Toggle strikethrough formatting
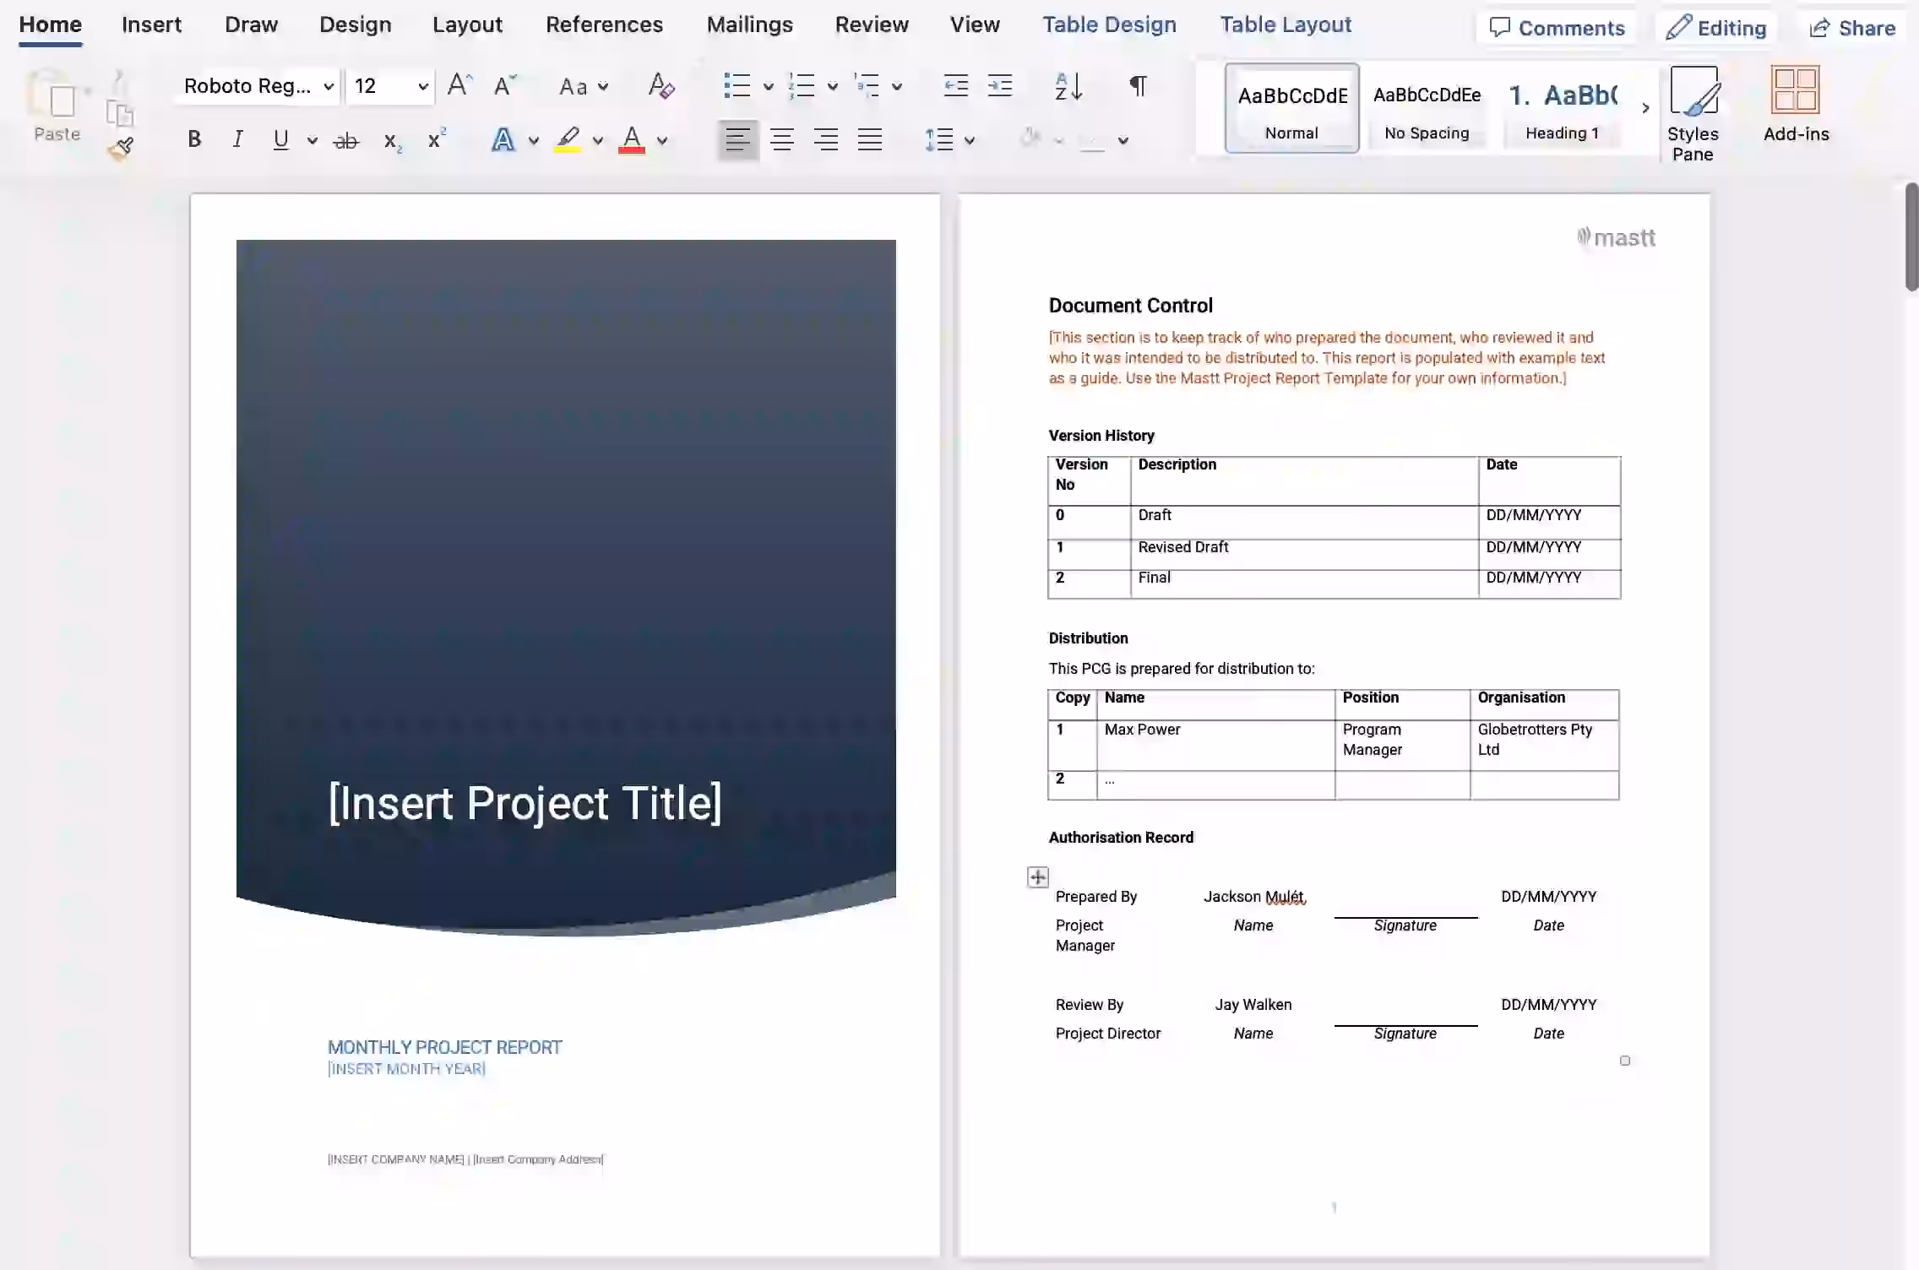 [346, 140]
